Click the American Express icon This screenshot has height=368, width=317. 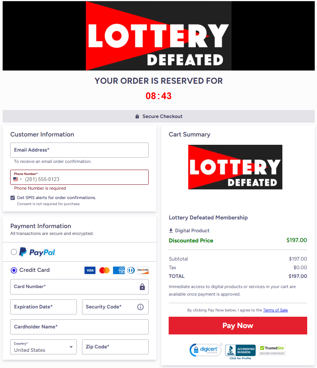[119, 270]
